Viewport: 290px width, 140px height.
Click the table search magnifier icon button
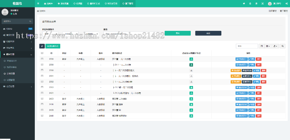282,46
